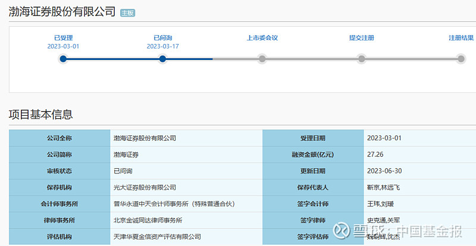Click the date 2023-03-17 under 已问询
Screen dimensions: 476x246
162,46
